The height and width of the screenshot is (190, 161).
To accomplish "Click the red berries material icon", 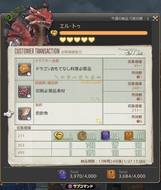I will tap(25, 91).
